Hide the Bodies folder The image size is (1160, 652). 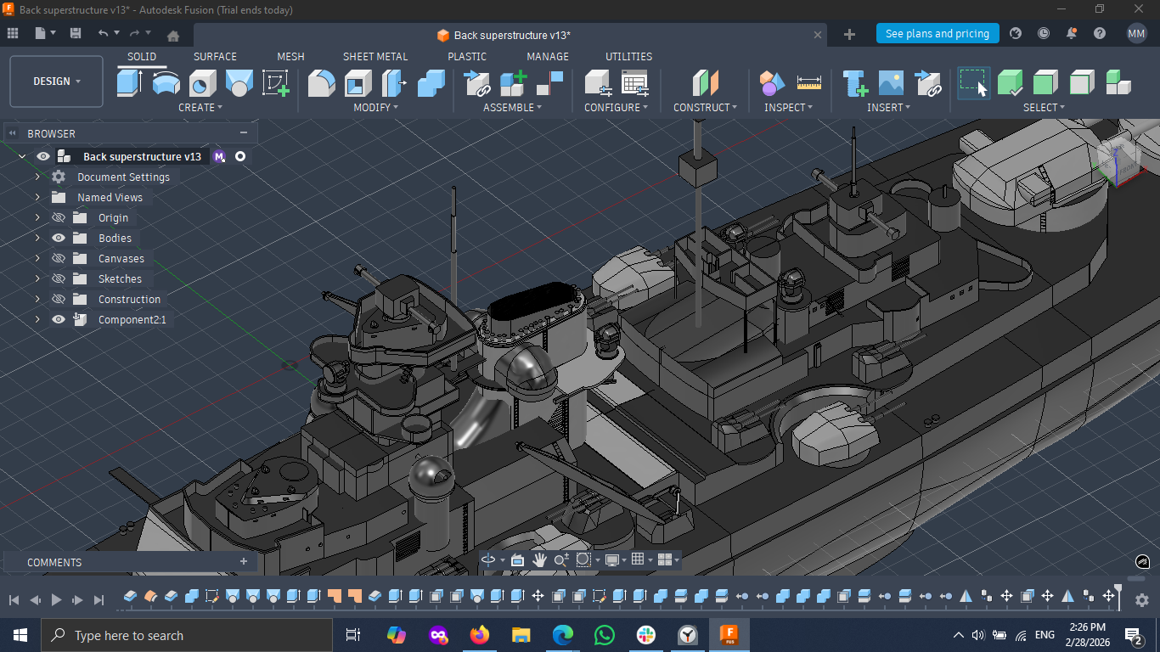[59, 239]
